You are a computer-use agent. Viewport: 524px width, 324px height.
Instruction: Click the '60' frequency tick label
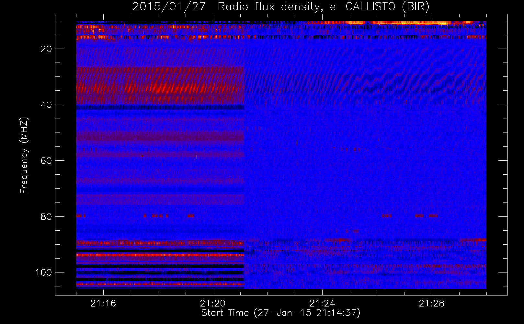[x=46, y=161]
